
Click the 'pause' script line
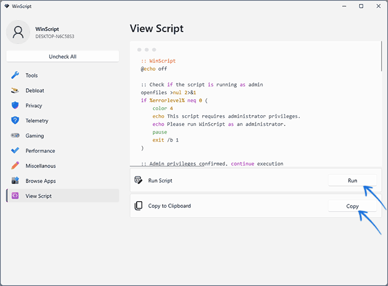pyautogui.click(x=160, y=132)
